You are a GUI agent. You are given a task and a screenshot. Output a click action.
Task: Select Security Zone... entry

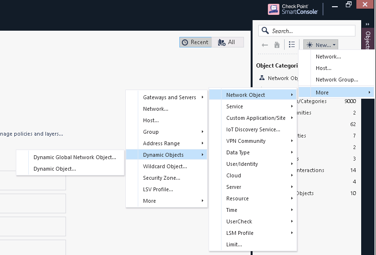coord(166,178)
